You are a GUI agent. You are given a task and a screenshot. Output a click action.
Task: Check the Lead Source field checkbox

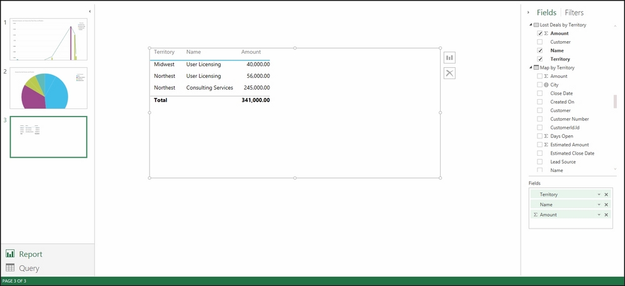540,161
